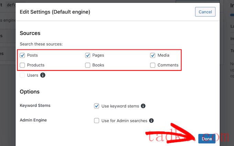Click the Options section heading
This screenshot has height=146, width=234.
click(30, 92)
